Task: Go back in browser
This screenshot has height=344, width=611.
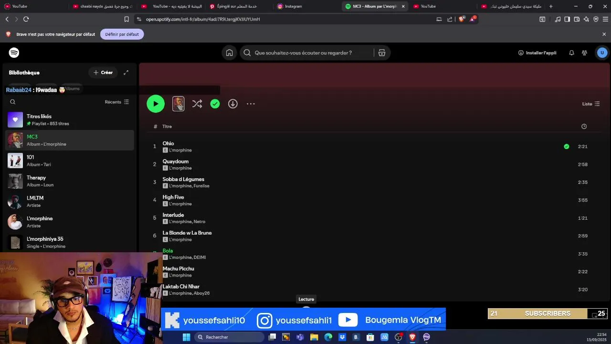Action: pos(7,19)
